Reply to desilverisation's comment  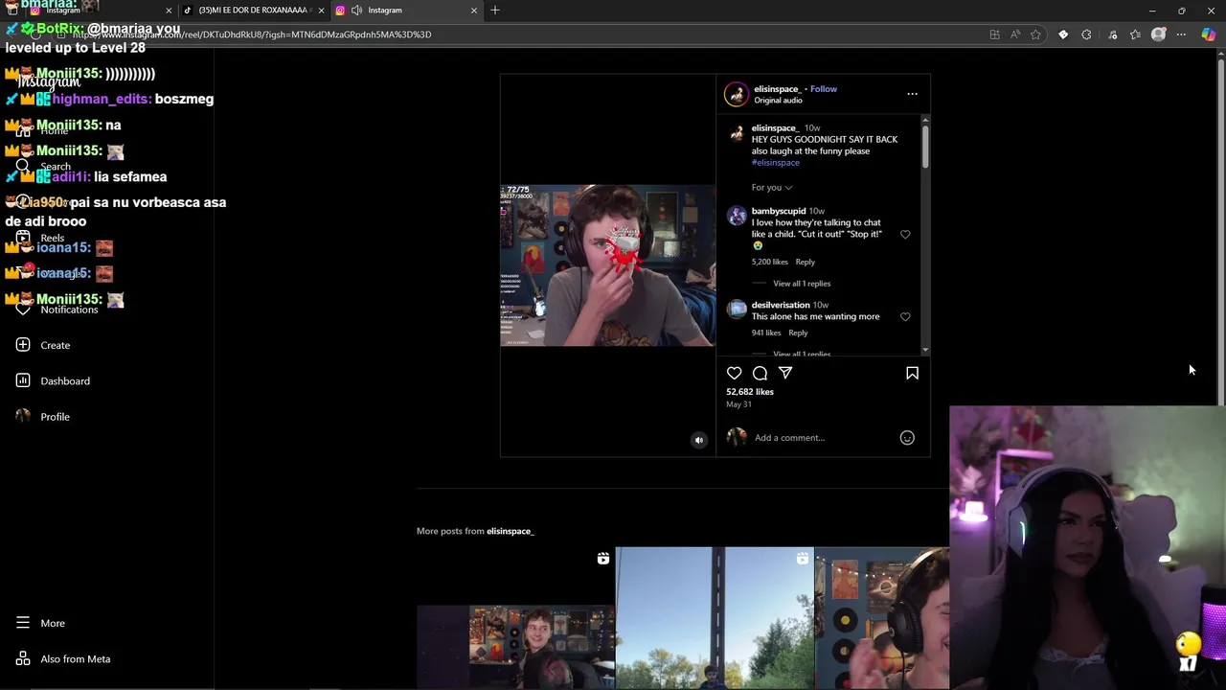point(798,333)
